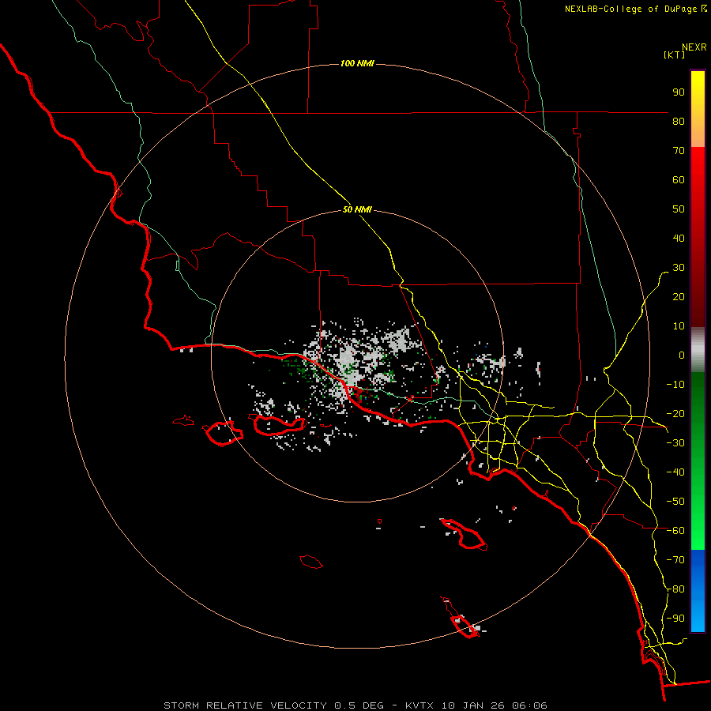The height and width of the screenshot is (711, 711).
Task: Click the 60 value on velocity scale
Action: [x=679, y=179]
